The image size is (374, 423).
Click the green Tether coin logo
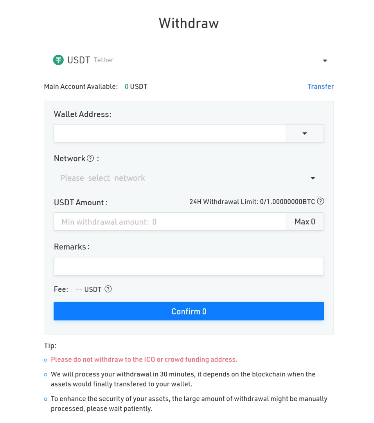coord(58,60)
